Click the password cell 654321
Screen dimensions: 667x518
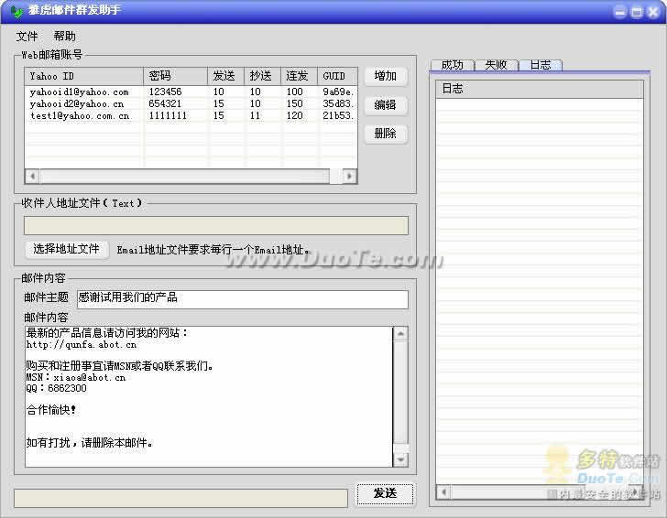pyautogui.click(x=165, y=103)
